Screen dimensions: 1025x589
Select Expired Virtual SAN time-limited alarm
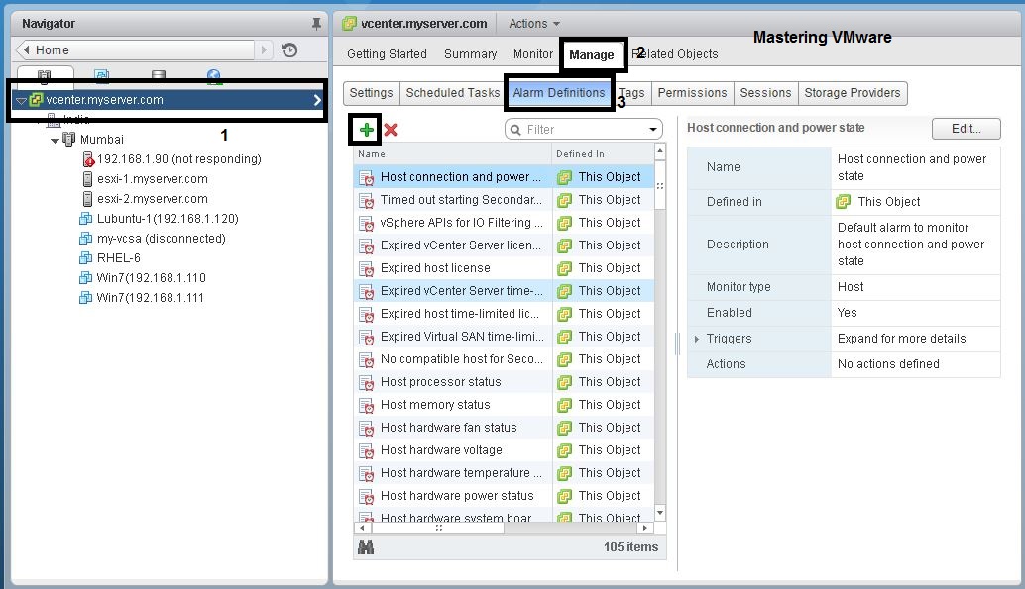[x=504, y=337]
